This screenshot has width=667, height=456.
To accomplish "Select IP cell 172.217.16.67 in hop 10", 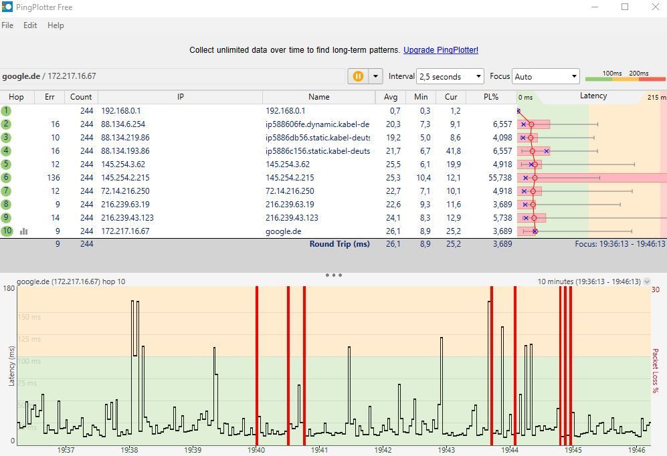I will (125, 231).
